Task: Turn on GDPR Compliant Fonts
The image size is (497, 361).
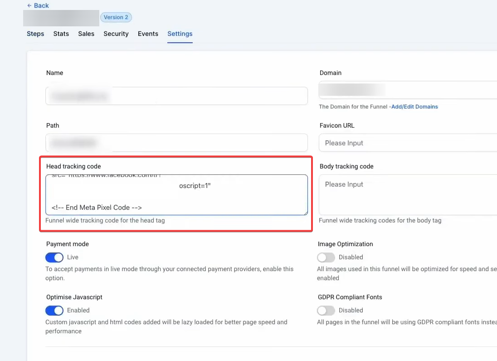Action: coord(326,311)
